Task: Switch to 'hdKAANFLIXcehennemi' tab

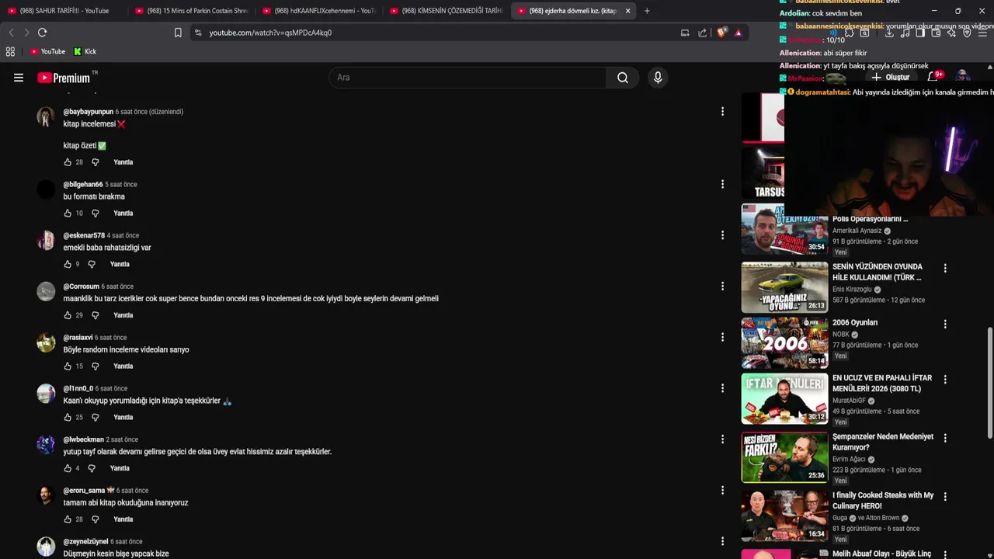Action: pyautogui.click(x=318, y=11)
